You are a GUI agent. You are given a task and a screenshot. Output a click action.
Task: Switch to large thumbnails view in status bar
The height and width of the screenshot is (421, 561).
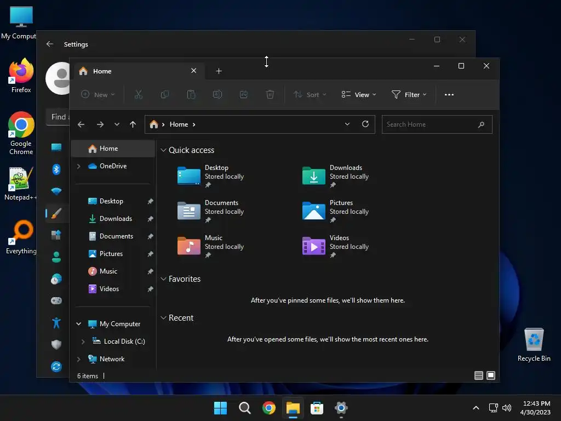pos(491,375)
